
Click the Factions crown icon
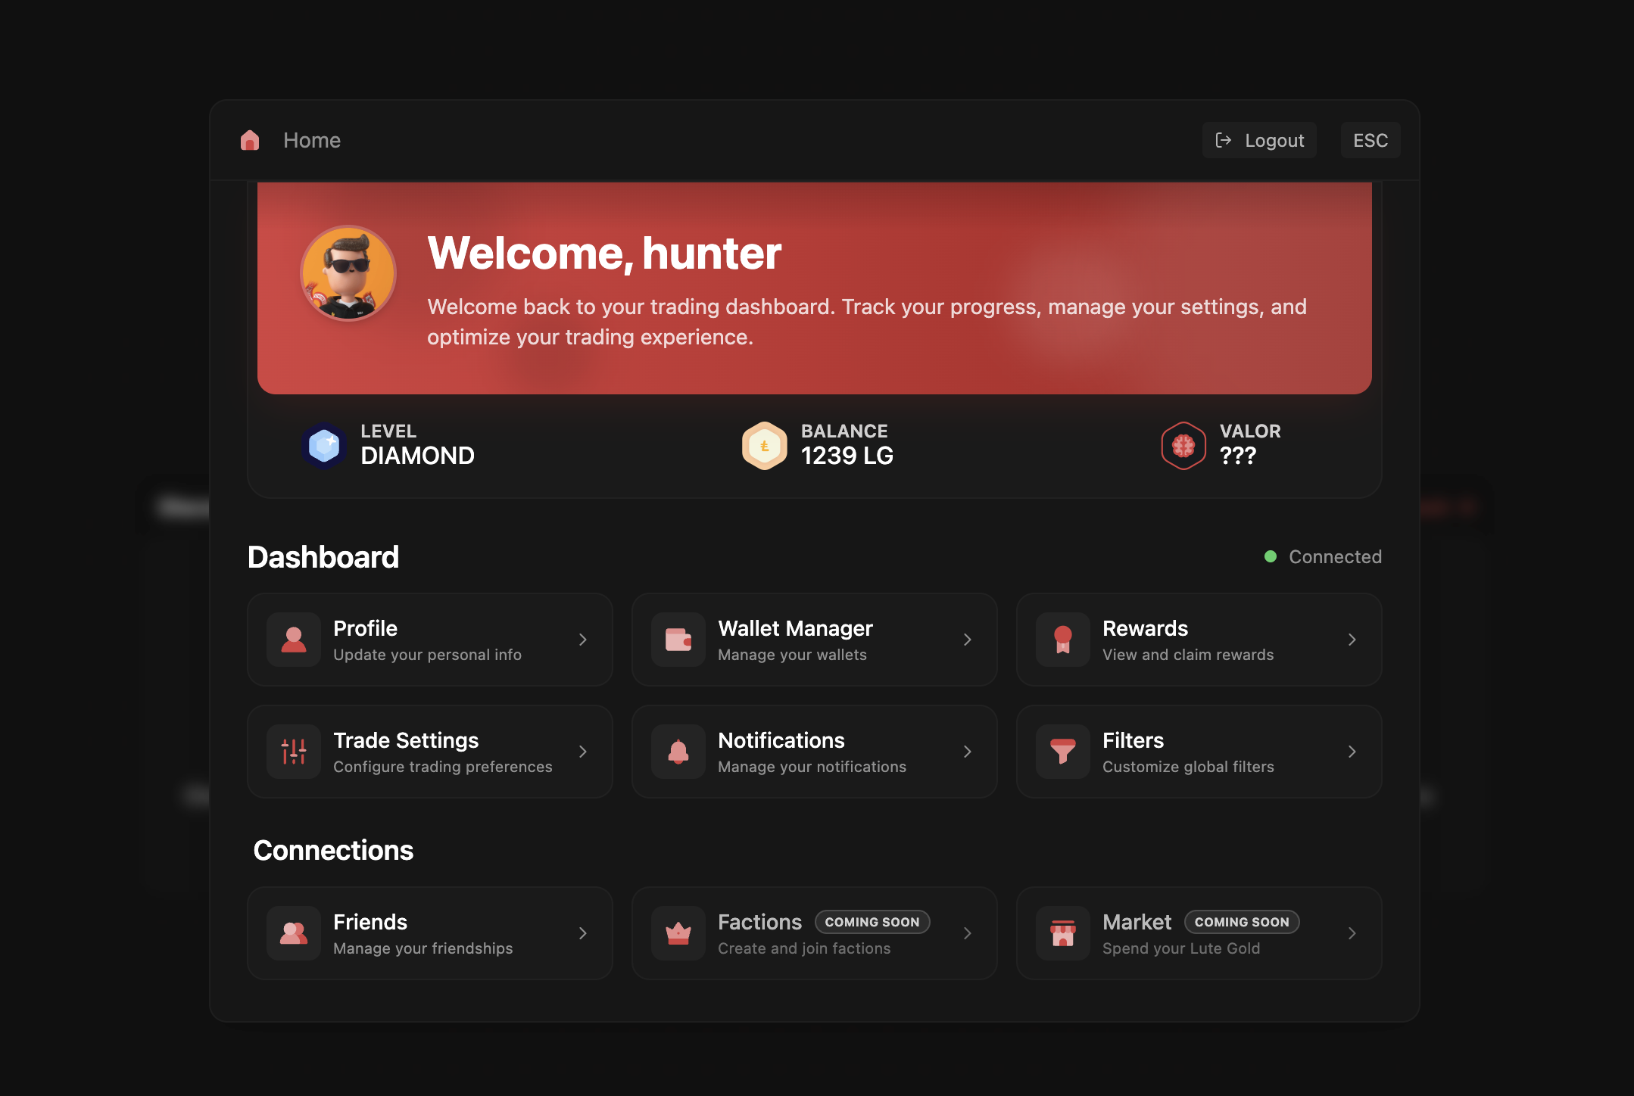click(678, 933)
